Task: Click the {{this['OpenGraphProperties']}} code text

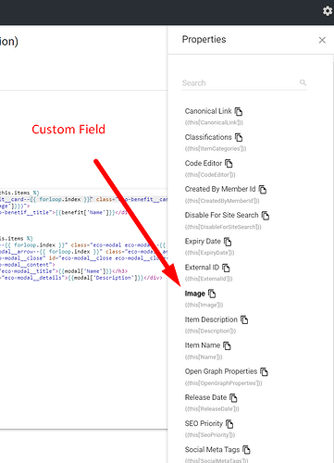Action: (x=224, y=383)
